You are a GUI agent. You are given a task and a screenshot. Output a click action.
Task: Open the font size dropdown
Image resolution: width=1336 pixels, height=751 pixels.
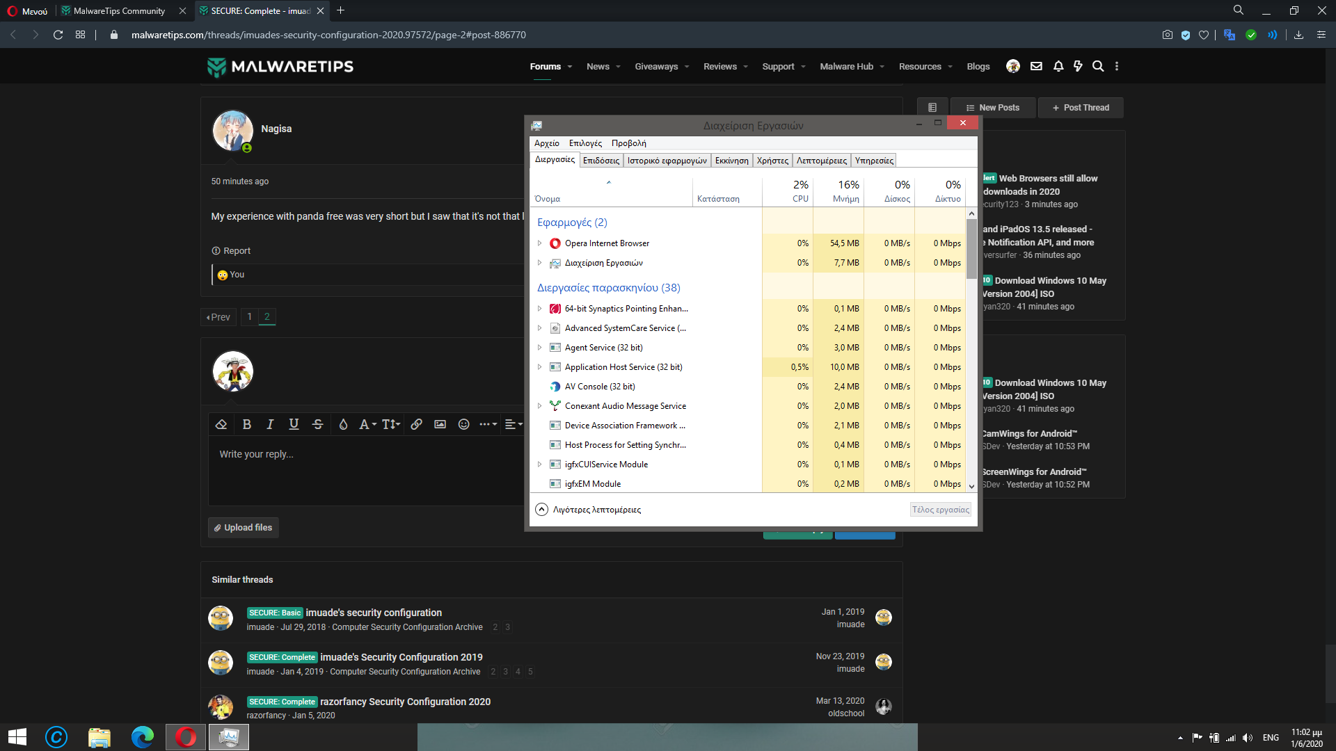point(390,424)
